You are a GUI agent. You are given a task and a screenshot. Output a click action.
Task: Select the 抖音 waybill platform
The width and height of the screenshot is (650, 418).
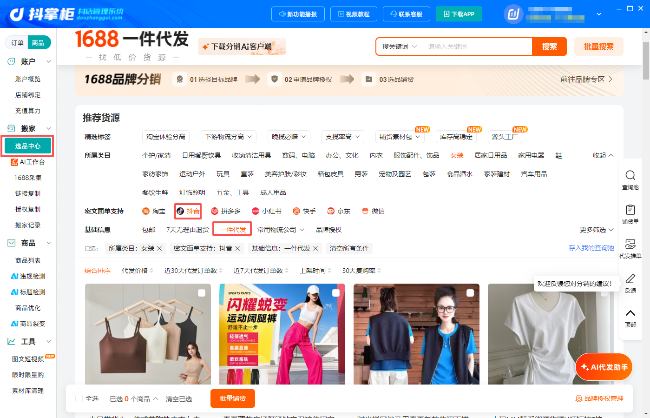(x=188, y=211)
